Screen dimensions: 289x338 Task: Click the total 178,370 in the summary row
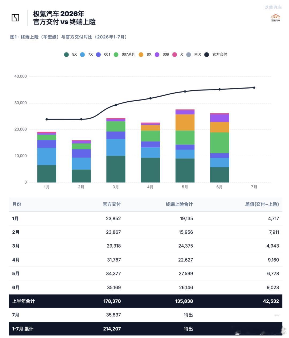pyautogui.click(x=112, y=301)
